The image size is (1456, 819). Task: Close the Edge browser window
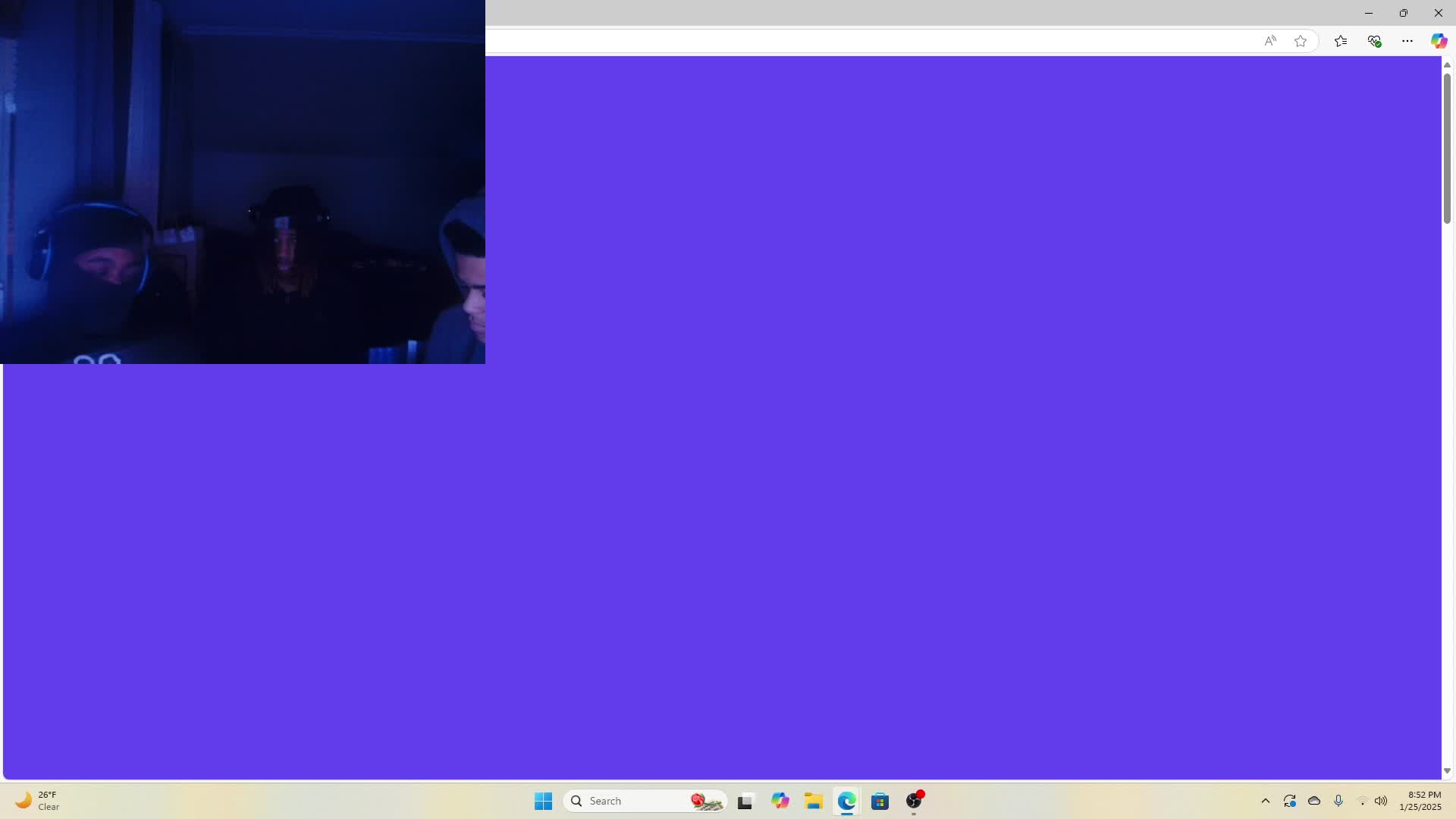tap(1439, 13)
